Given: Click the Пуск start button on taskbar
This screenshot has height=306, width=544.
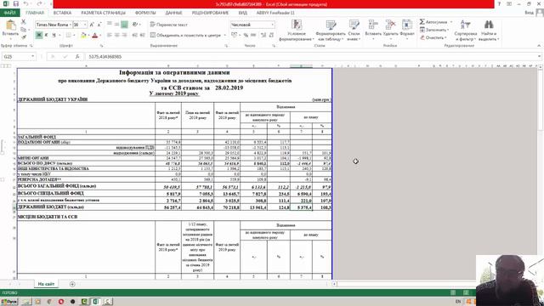Looking at the screenshot, I should [9, 302].
